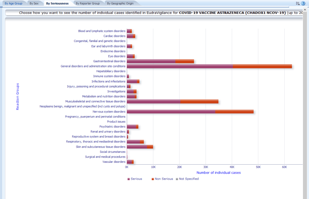Switch to the By Age Group tab
The image size is (309, 199).
(x=14, y=4)
